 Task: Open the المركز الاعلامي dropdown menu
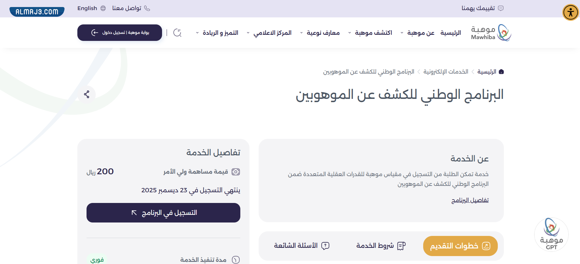pos(269,33)
